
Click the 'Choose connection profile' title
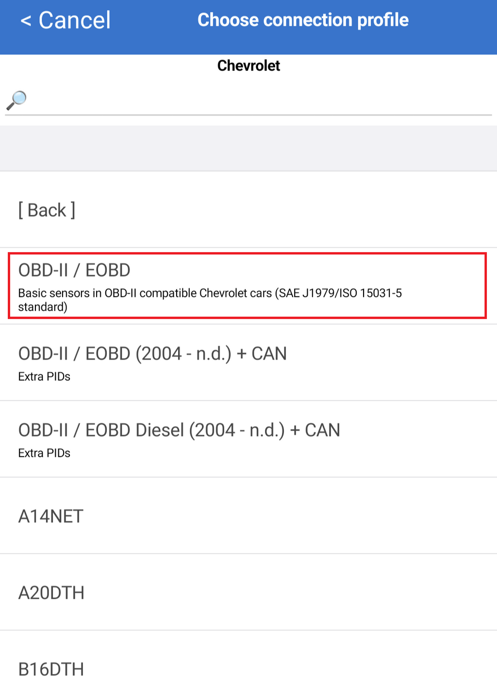point(303,20)
